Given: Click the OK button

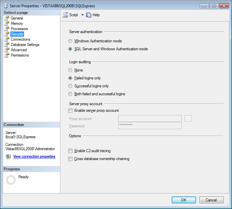Looking at the screenshot, I should [184, 200].
